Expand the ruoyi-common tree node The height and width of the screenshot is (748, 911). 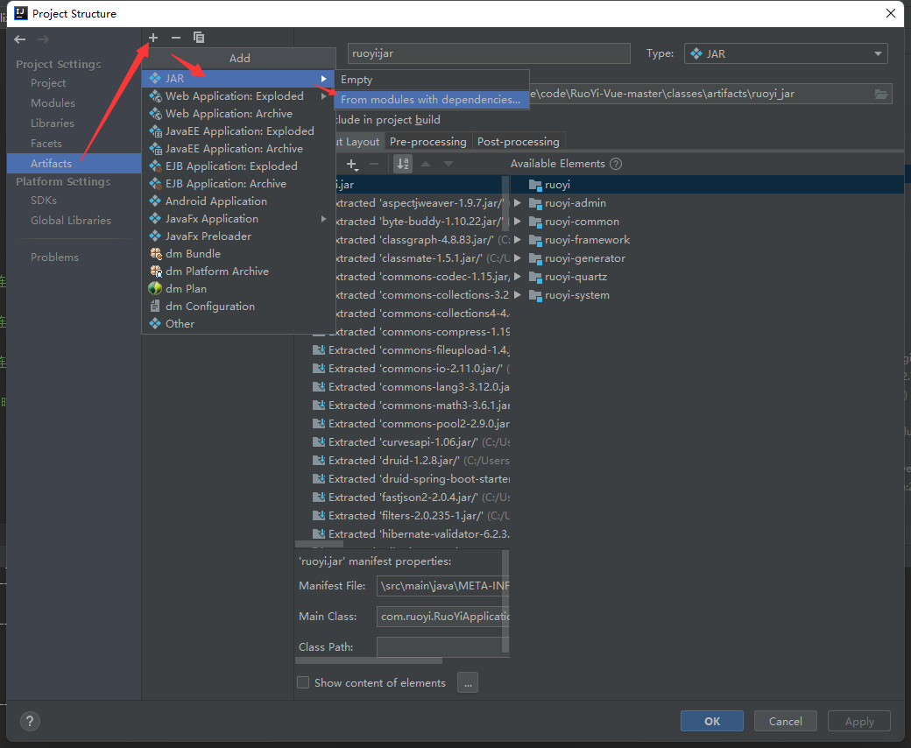click(x=518, y=222)
